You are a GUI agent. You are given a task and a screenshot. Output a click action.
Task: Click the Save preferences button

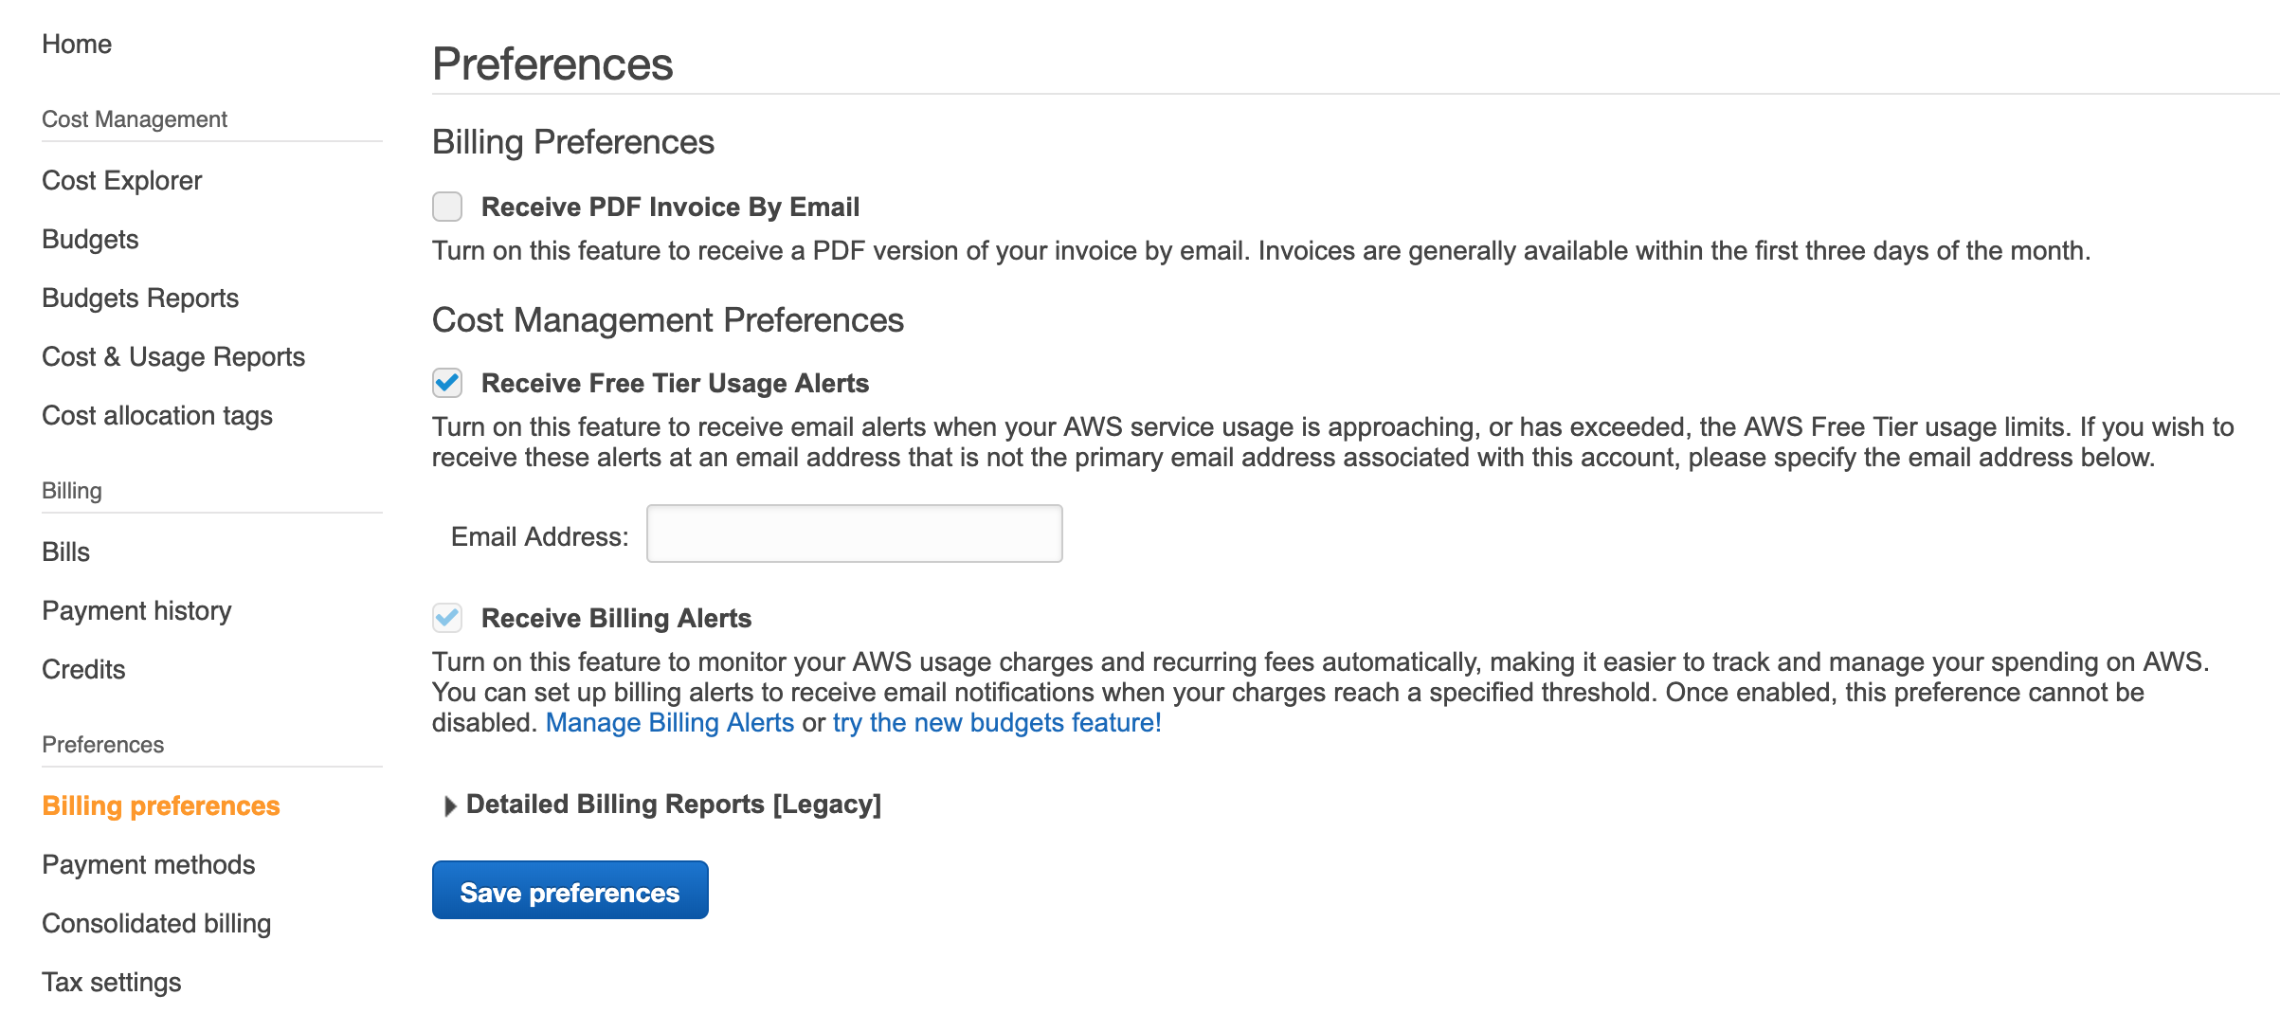pos(569,890)
